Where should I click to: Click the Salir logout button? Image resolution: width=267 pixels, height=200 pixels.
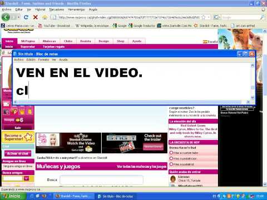18,128
